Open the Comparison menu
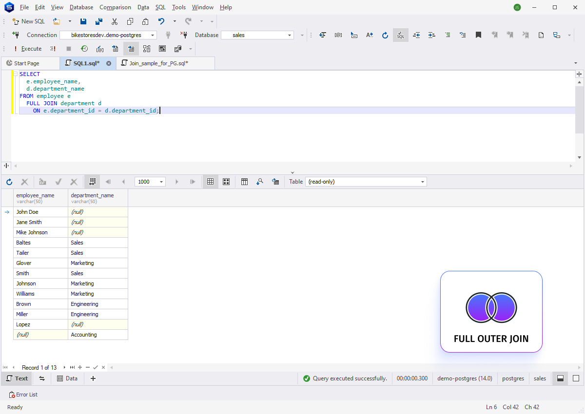Image resolution: width=585 pixels, height=414 pixels. pos(115,7)
